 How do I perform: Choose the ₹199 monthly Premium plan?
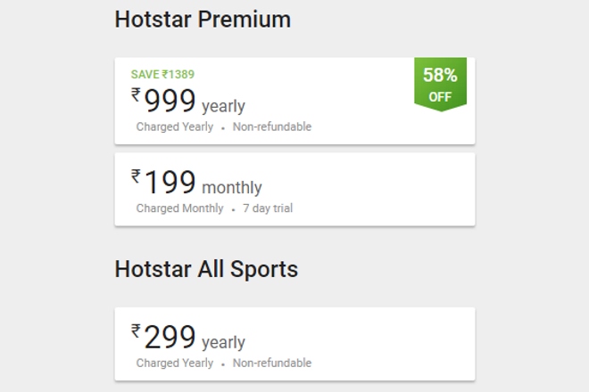click(x=294, y=189)
